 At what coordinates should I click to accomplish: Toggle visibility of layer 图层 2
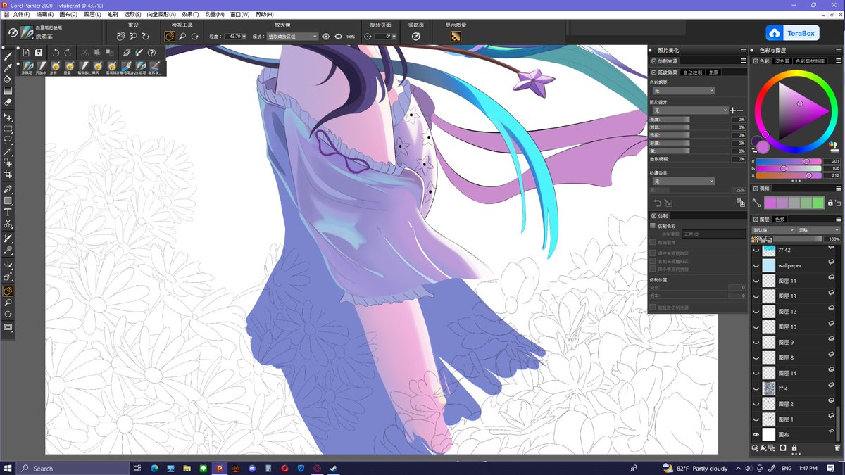756,405
